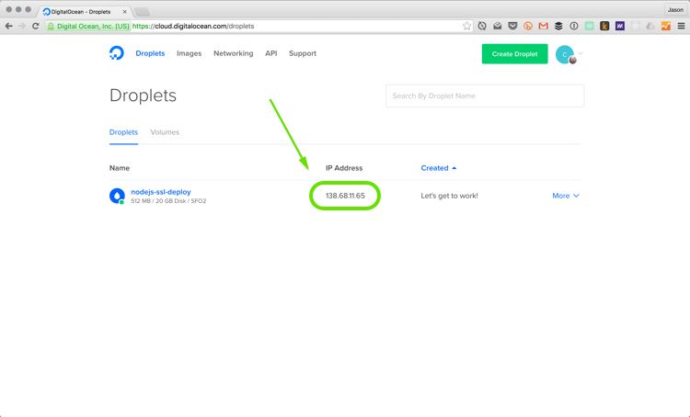The width and height of the screenshot is (690, 417).
Task: Reload the page with the refresh icon
Action: [36, 26]
